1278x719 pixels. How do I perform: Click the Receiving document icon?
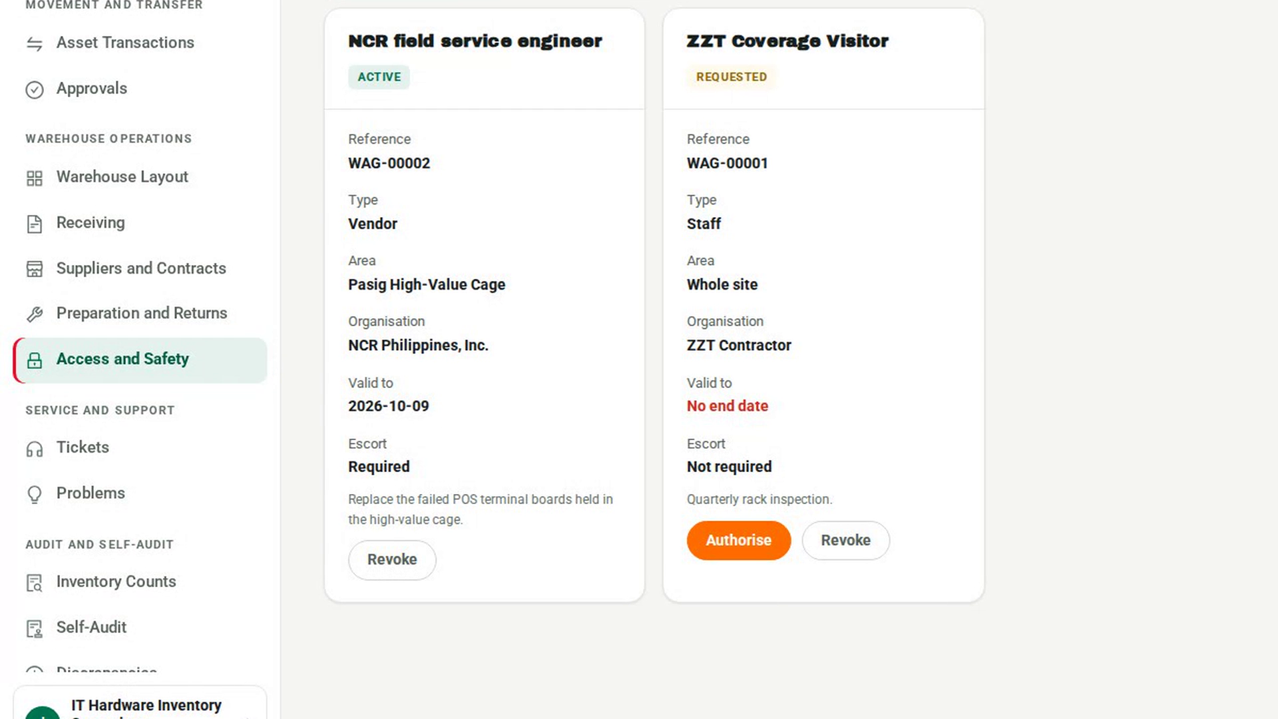(35, 224)
